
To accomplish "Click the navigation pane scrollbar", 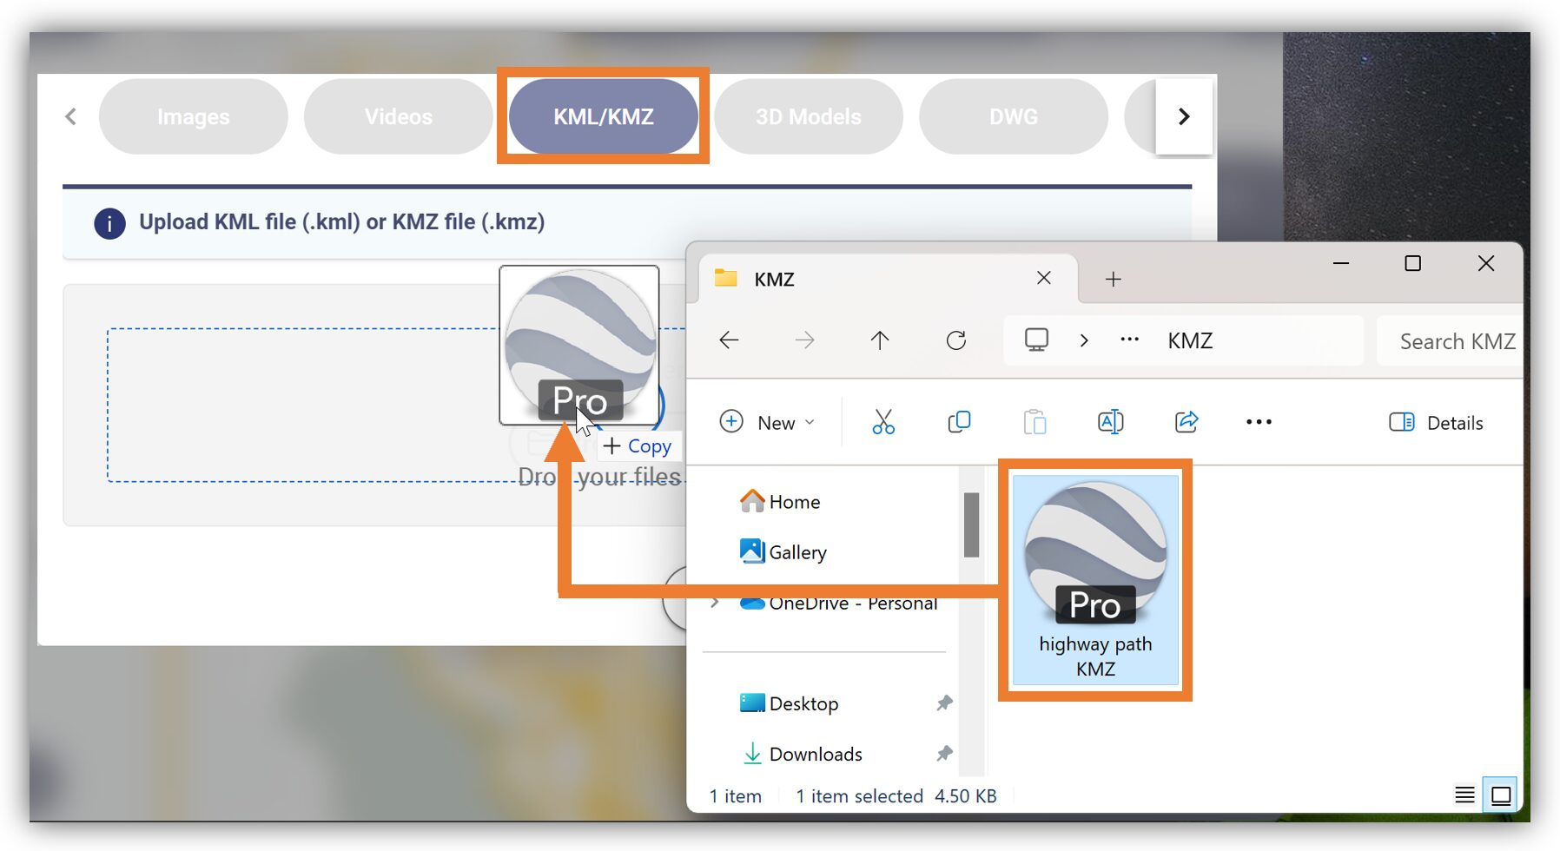I will click(971, 525).
